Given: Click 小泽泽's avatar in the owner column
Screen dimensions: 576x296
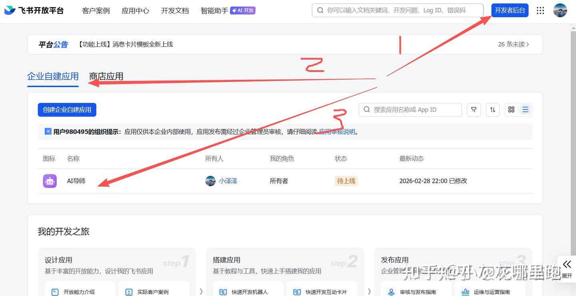Looking at the screenshot, I should tap(210, 181).
